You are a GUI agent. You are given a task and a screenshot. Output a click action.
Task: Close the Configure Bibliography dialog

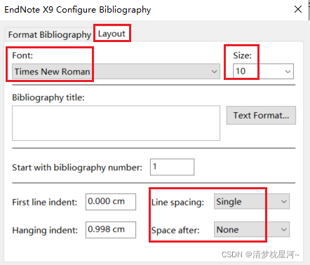point(298,9)
